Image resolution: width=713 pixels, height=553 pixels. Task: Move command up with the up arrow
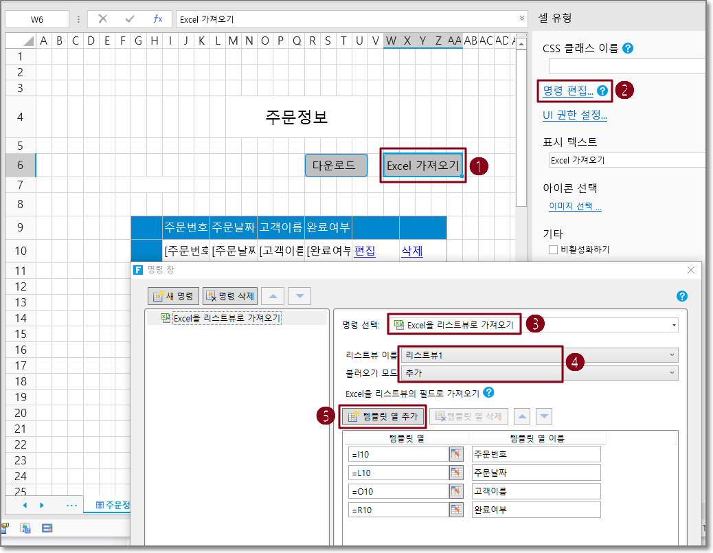(273, 296)
